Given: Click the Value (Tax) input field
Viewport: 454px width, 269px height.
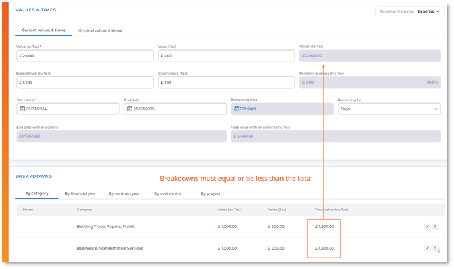Looking at the screenshot, I should (x=226, y=56).
